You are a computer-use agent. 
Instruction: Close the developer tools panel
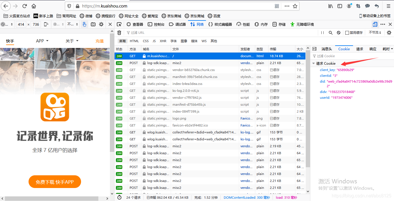[390, 25]
